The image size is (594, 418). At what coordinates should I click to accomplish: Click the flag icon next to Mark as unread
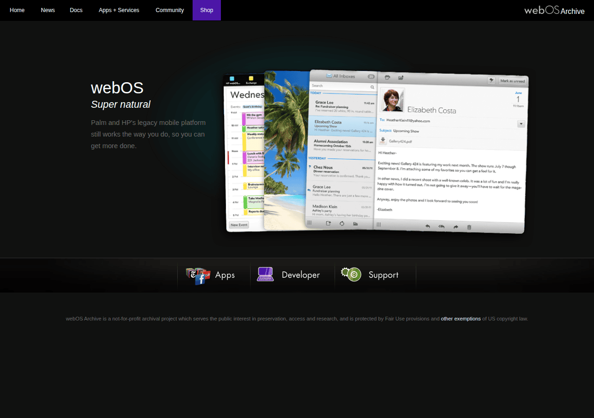[x=491, y=80]
